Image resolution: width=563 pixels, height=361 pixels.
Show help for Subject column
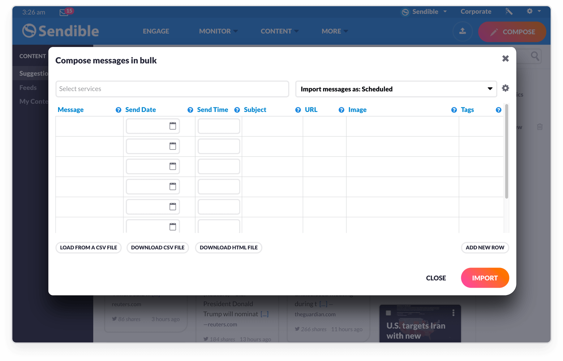pos(298,110)
